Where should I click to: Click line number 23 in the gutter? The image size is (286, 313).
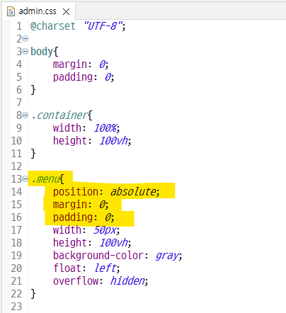coord(16,307)
